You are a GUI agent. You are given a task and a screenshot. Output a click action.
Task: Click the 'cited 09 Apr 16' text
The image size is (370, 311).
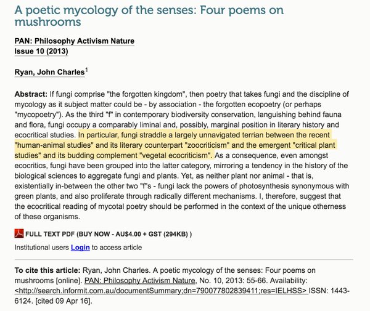(x=64, y=301)
